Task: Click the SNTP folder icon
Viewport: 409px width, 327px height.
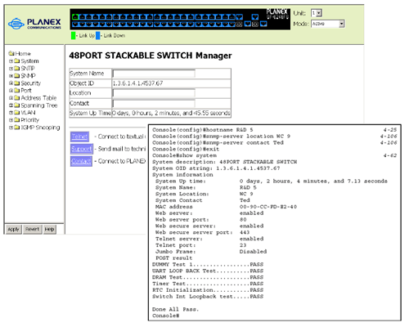Action: [x=17, y=68]
